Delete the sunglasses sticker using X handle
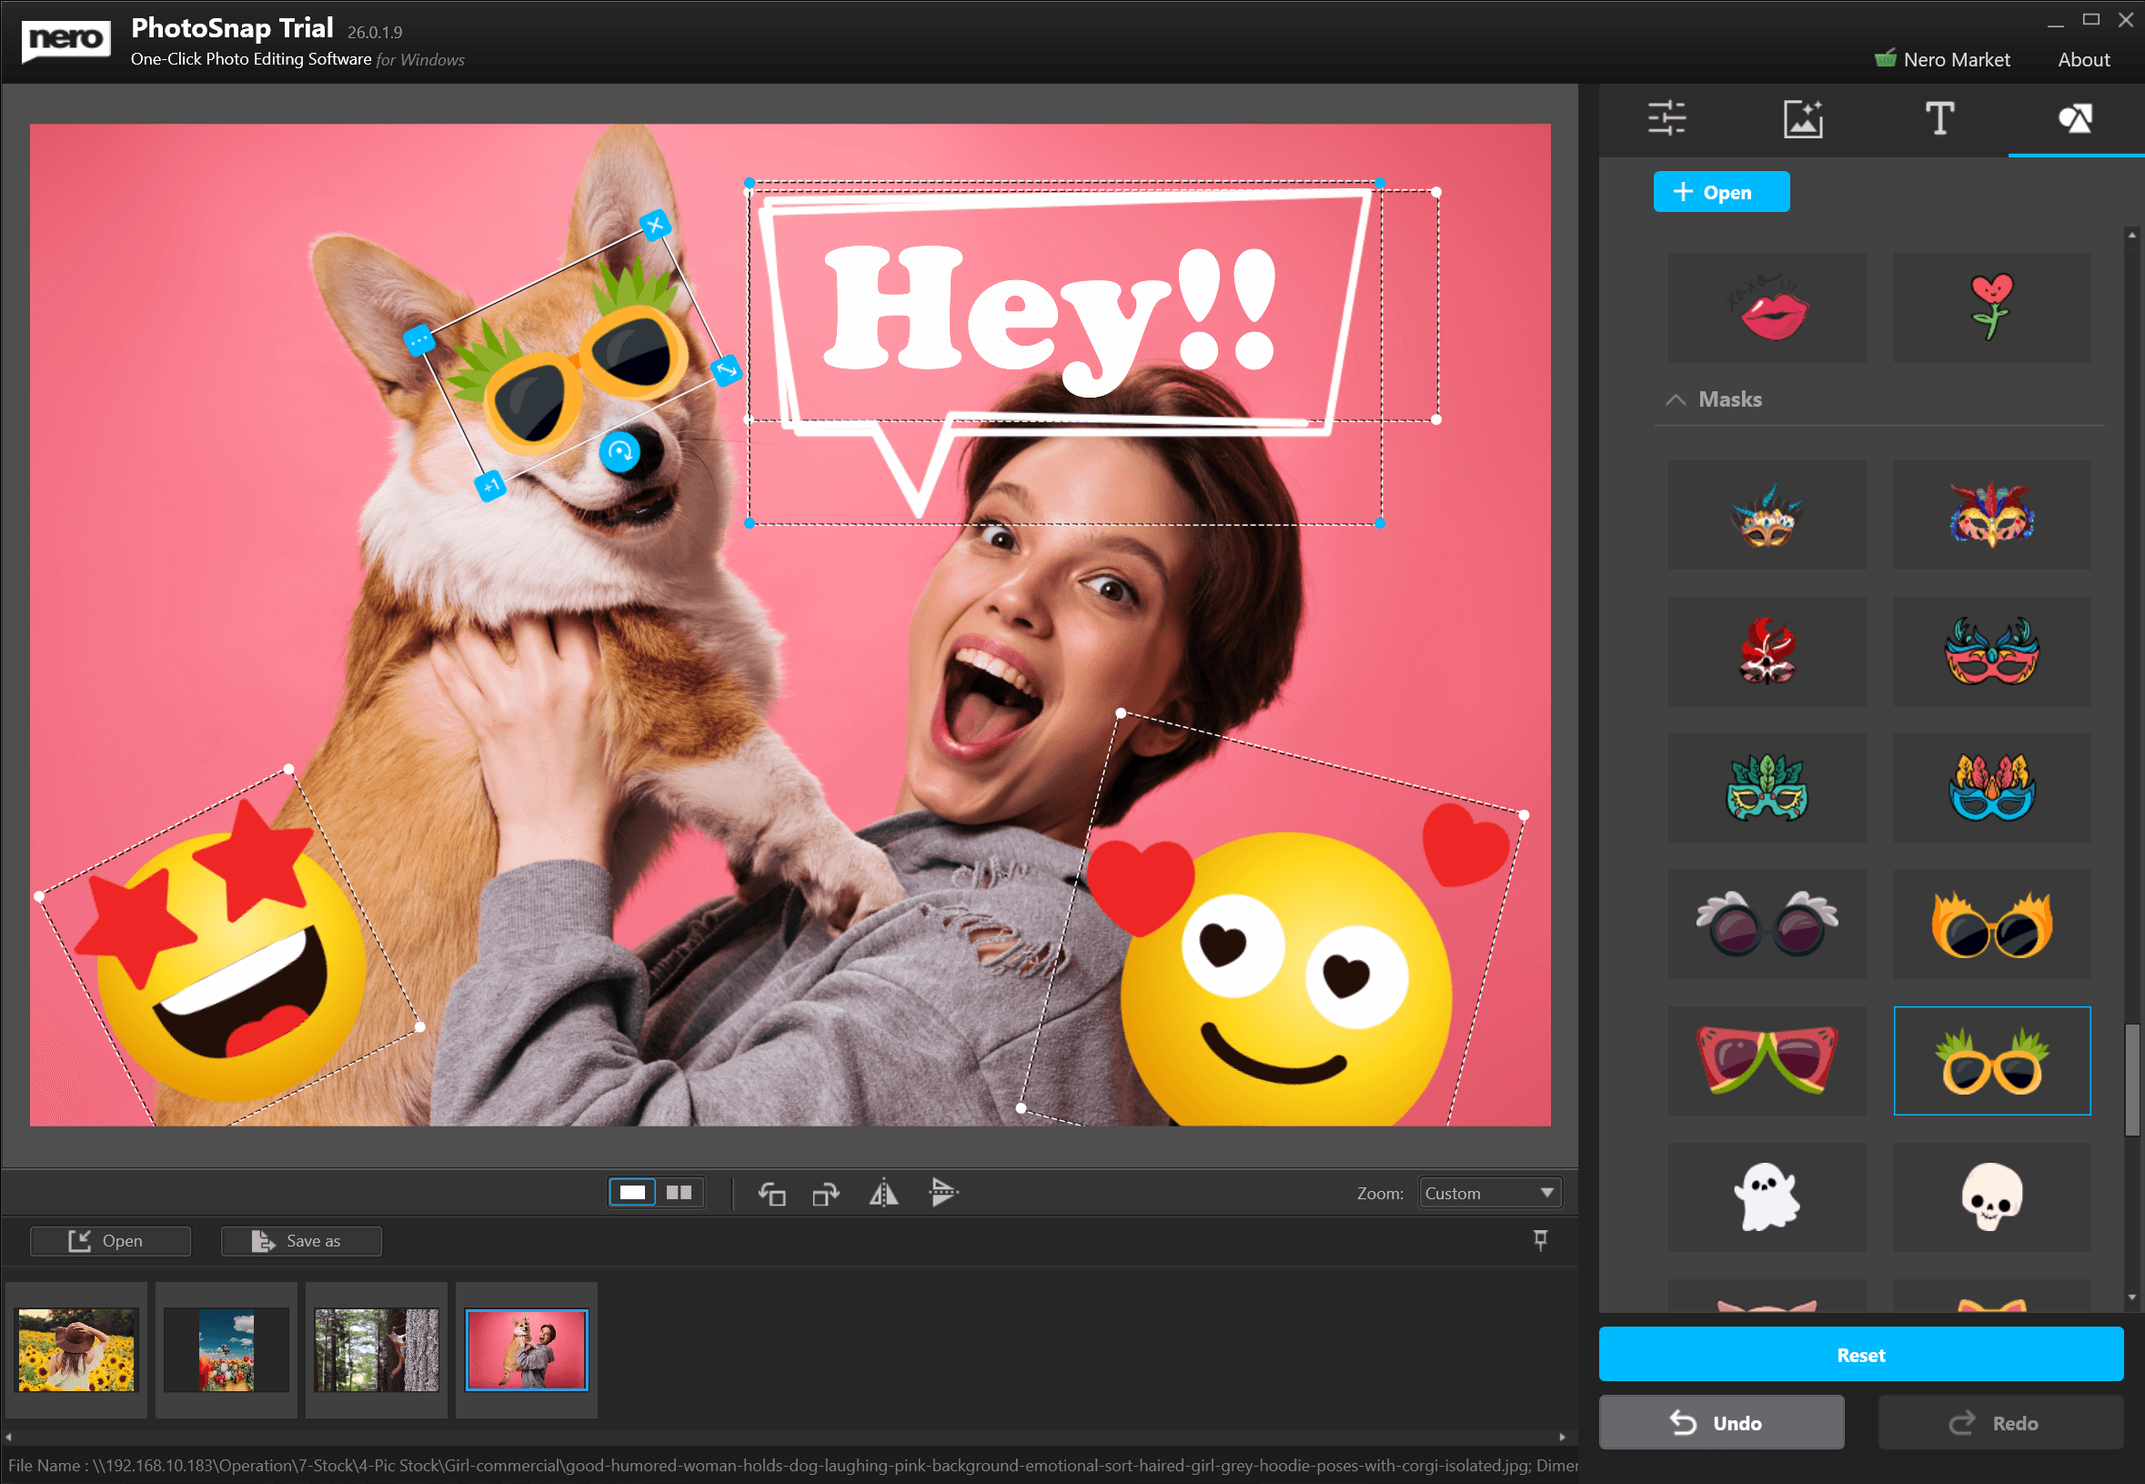2145x1484 pixels. (655, 224)
